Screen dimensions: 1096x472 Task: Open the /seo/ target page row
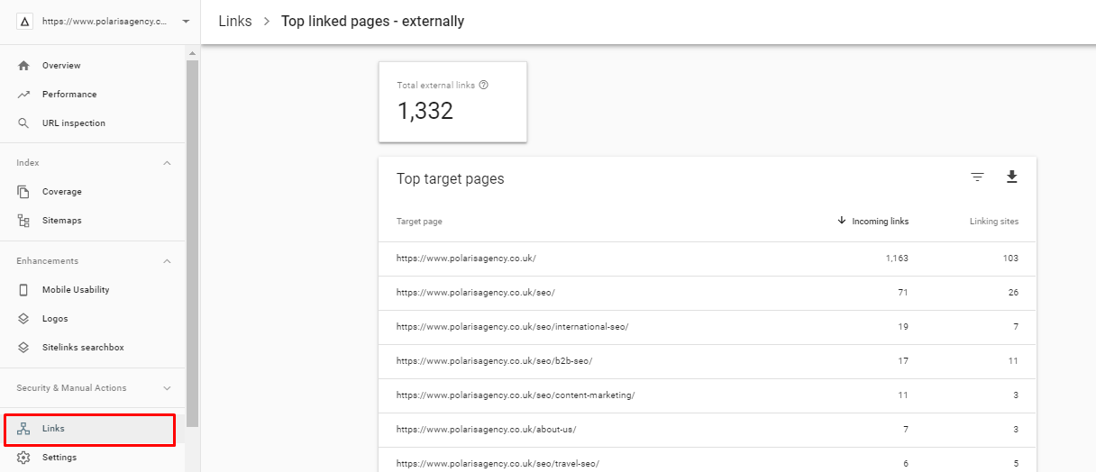(708, 293)
